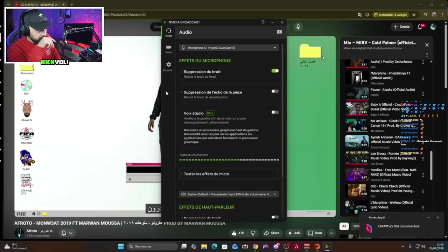
Task: Enable the speaker Suppression du bruit toggle at bottom
Action: tap(275, 217)
